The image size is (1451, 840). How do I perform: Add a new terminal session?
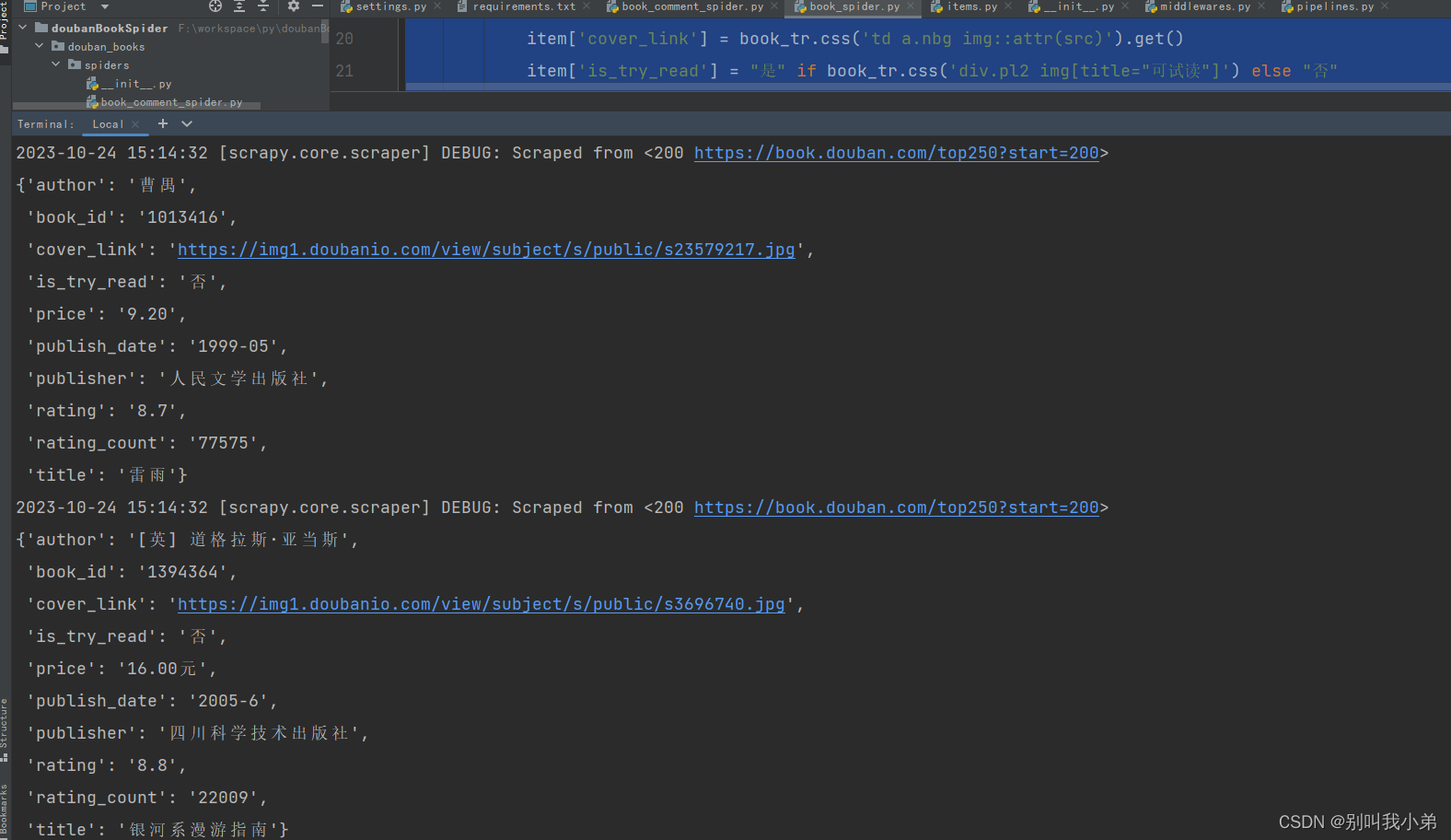tap(163, 123)
